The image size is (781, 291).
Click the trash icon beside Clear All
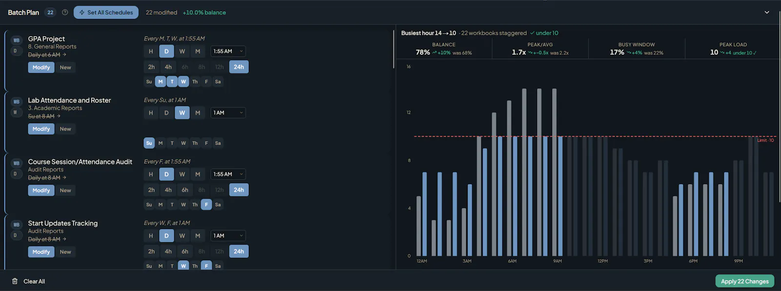click(x=15, y=281)
